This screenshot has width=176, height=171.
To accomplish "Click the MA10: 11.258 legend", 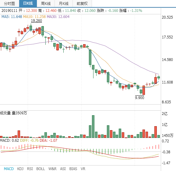I will [x=34, y=17].
